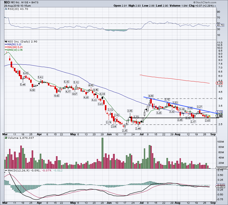Click the 2.85 price low annotation
Viewport: 228px width, 205px height.
click(180, 120)
